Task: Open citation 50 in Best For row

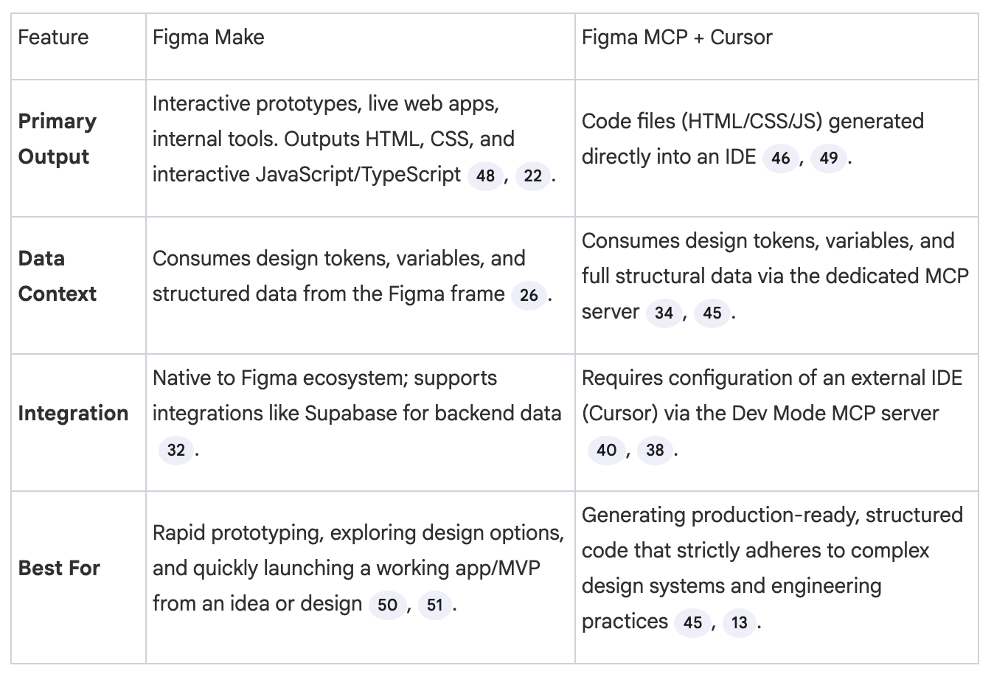Action: pos(387,605)
